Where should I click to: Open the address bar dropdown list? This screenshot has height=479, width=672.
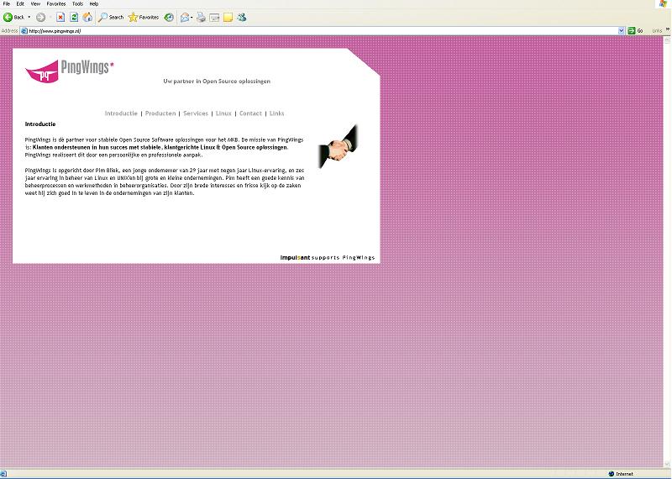tap(622, 30)
